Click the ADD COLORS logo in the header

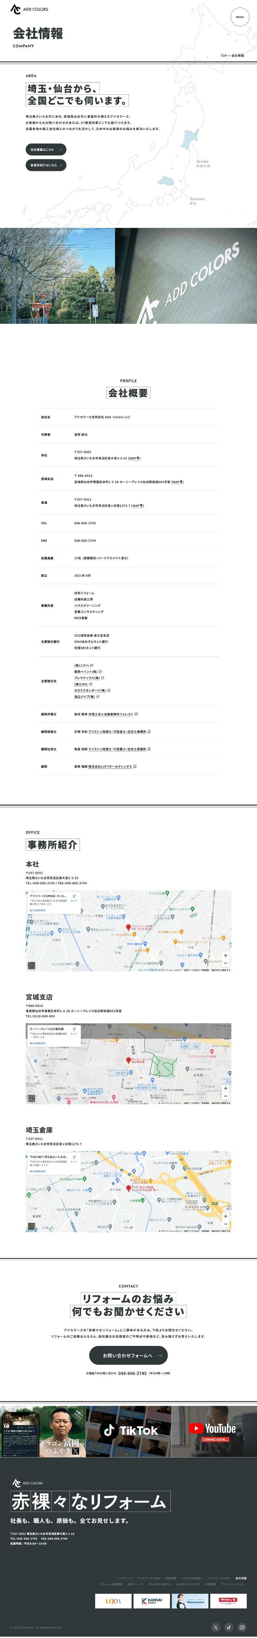29,9
